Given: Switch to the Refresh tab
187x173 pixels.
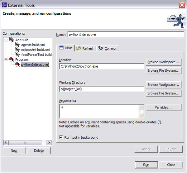Looking at the screenshot, I should click(x=85, y=48).
